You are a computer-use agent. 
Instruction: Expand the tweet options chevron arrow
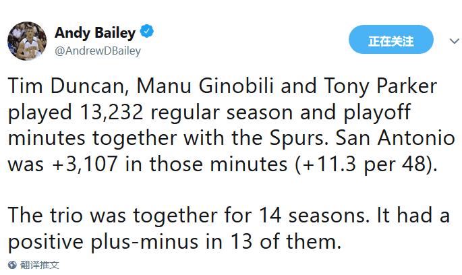pyautogui.click(x=447, y=41)
